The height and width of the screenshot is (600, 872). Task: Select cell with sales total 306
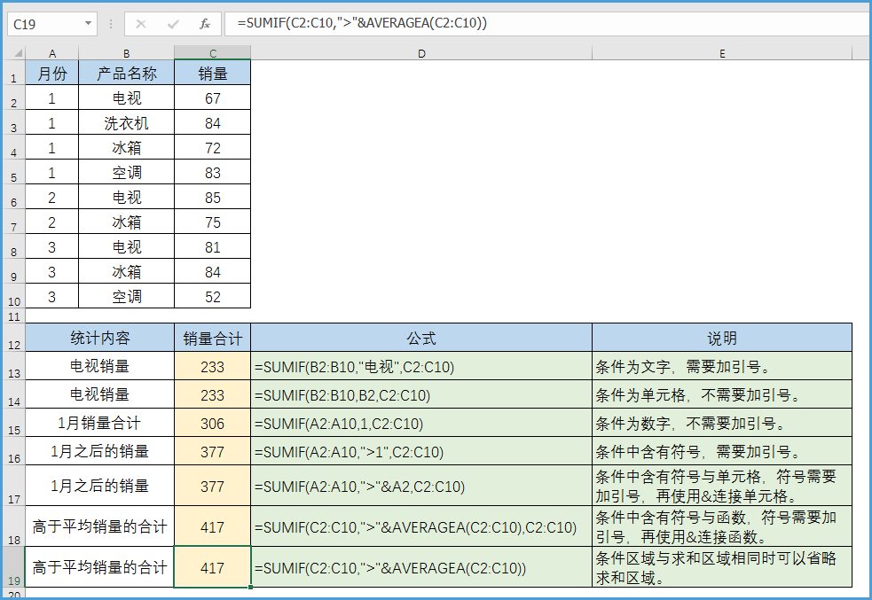pos(212,424)
